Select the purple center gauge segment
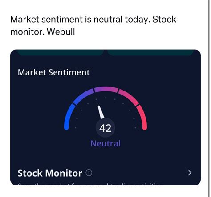 (106, 90)
